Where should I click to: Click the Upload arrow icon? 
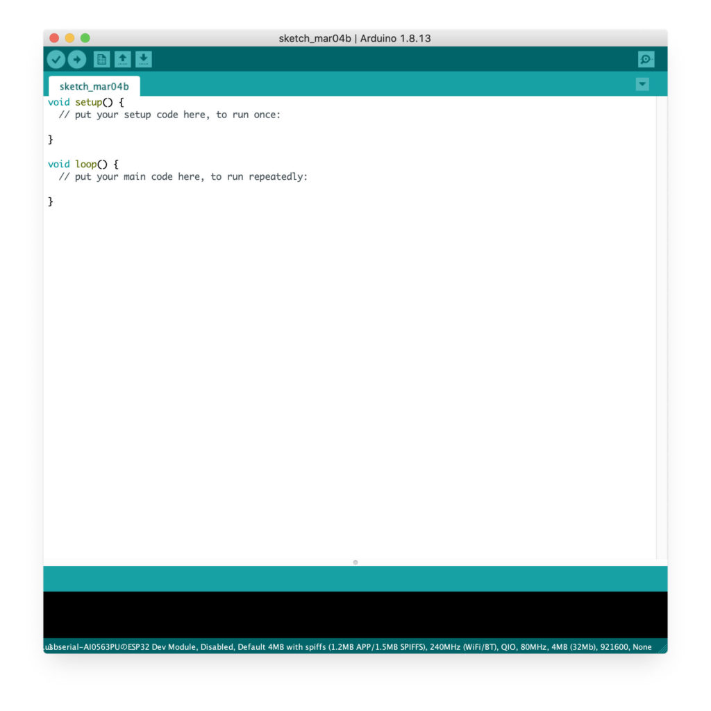(x=76, y=60)
